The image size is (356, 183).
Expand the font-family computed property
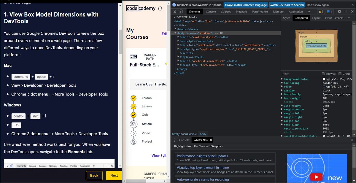point(282,94)
